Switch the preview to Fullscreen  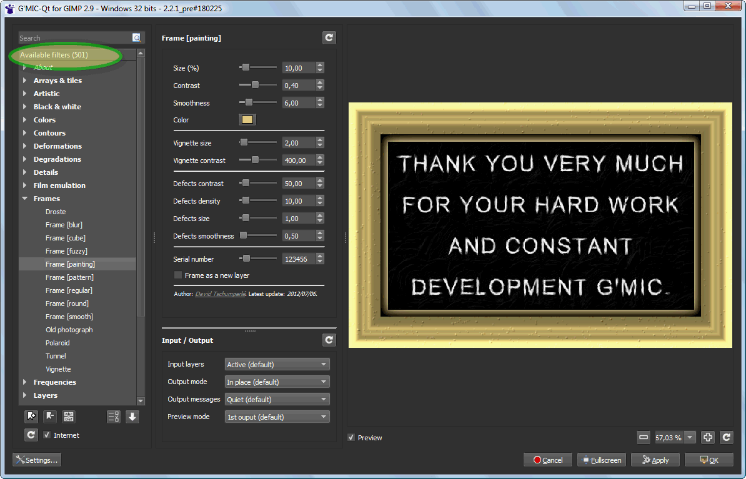(x=602, y=460)
